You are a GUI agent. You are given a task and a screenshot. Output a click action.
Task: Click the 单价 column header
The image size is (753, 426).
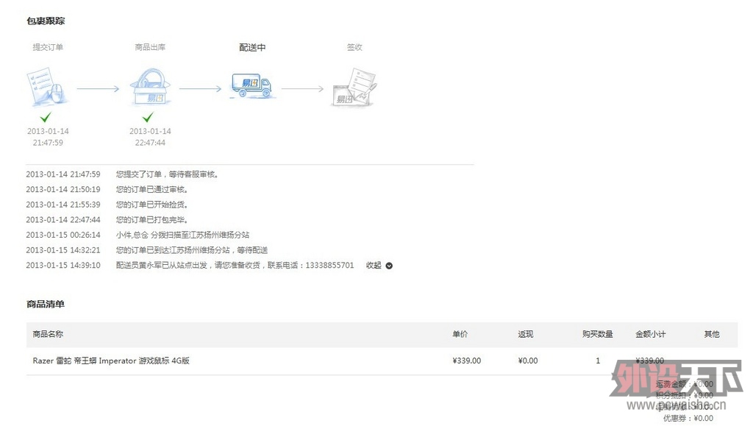460,334
